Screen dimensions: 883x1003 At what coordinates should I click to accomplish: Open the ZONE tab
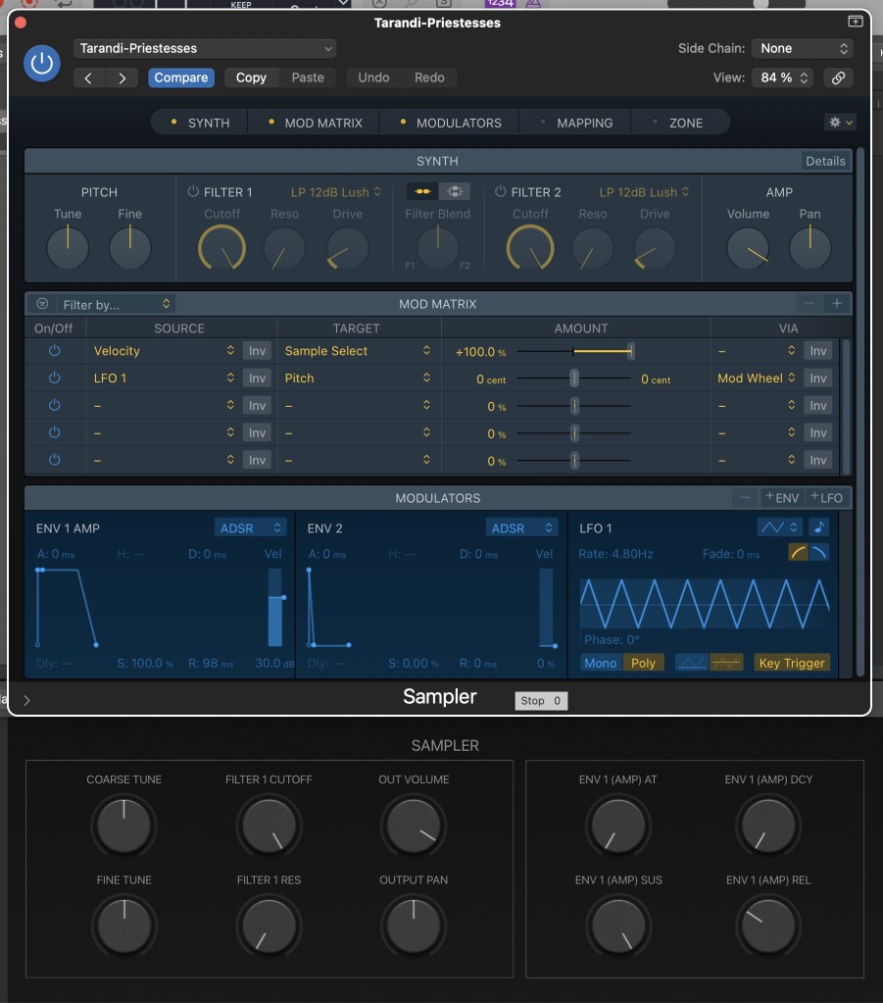point(685,123)
